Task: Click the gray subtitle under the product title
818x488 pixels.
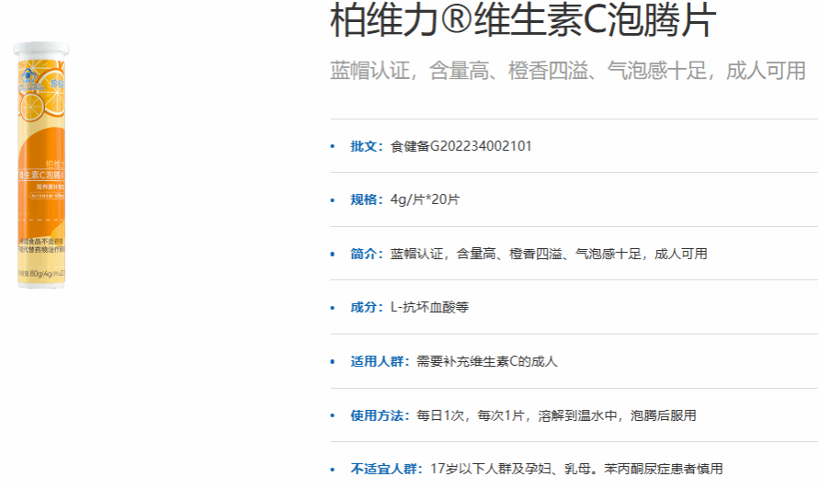Action: 567,71
